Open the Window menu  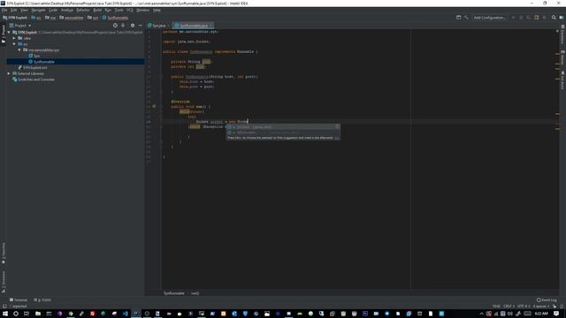click(x=143, y=10)
